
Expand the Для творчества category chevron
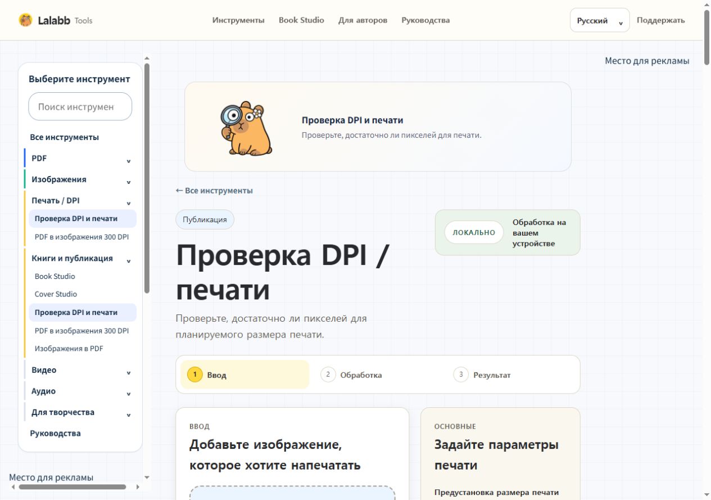129,415
